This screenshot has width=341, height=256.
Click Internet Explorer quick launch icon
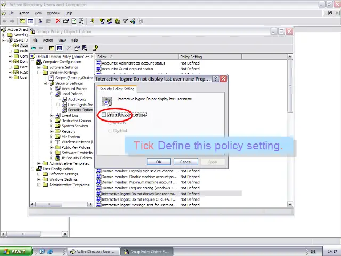[x=50, y=252]
